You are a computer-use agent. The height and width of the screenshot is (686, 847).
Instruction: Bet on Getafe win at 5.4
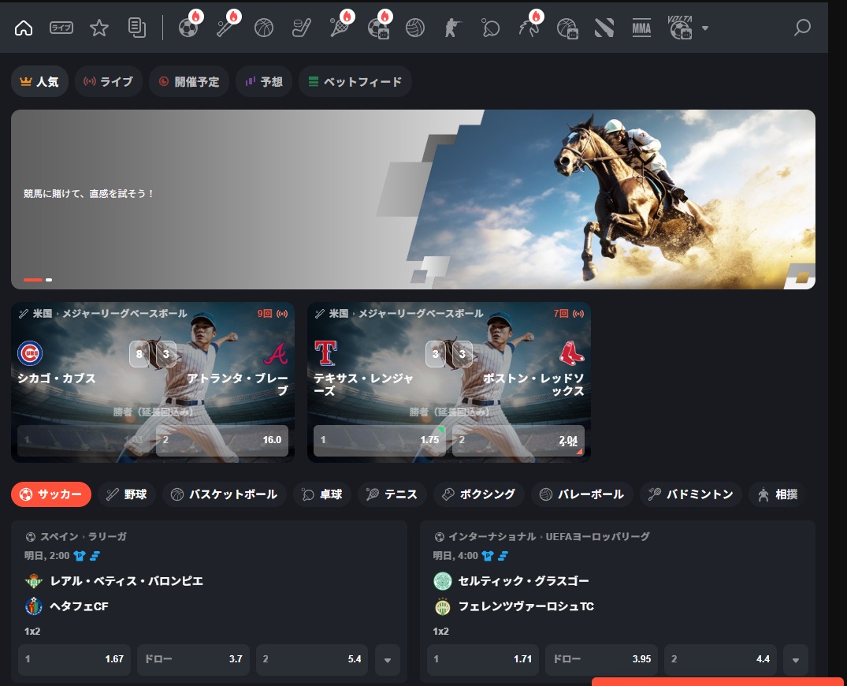(312, 659)
